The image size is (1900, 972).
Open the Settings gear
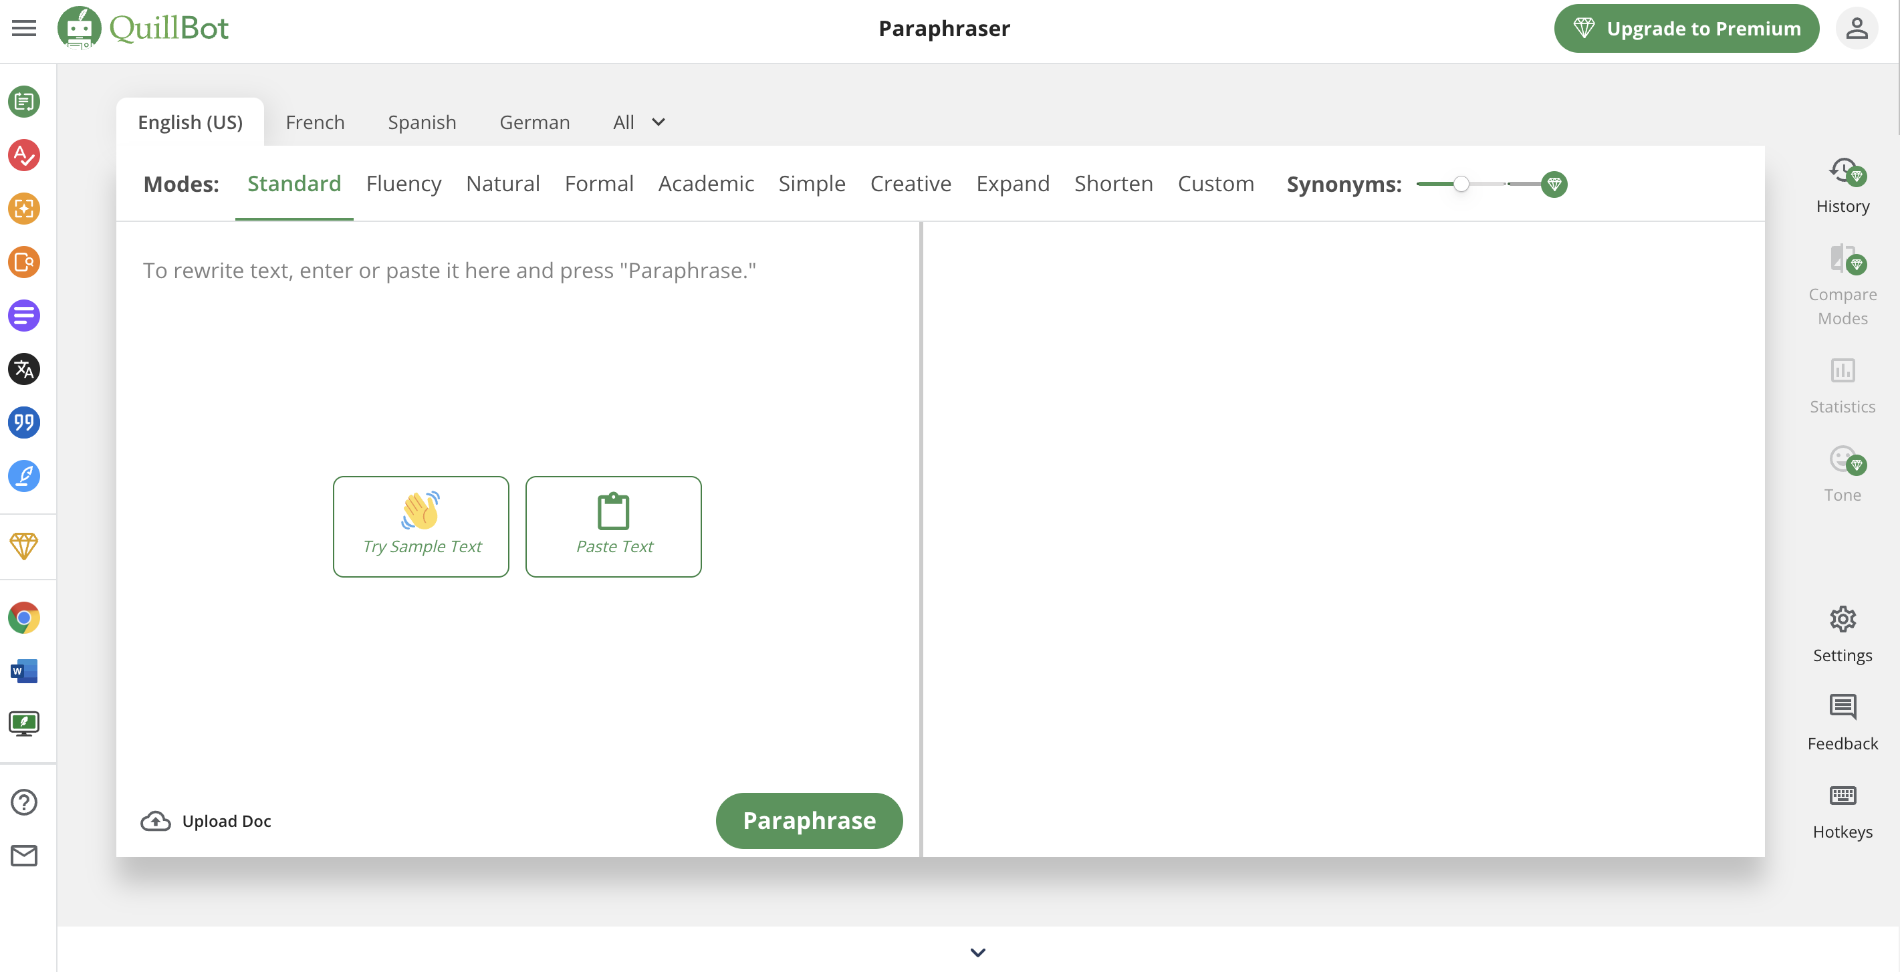(1843, 635)
